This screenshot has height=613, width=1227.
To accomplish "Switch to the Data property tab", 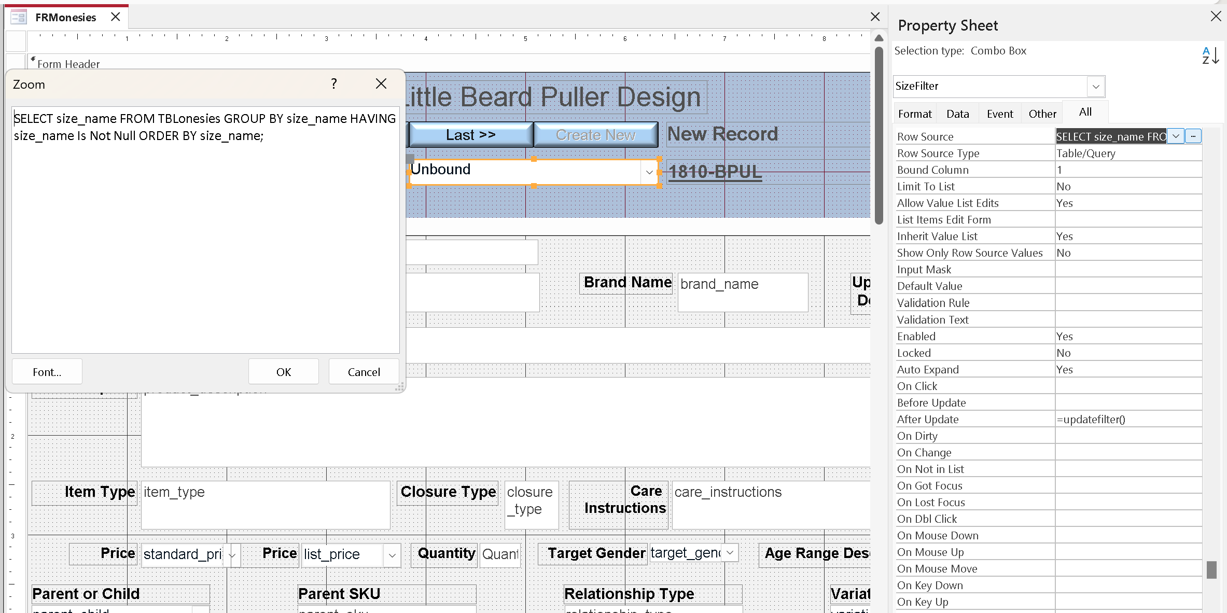I will (x=957, y=114).
